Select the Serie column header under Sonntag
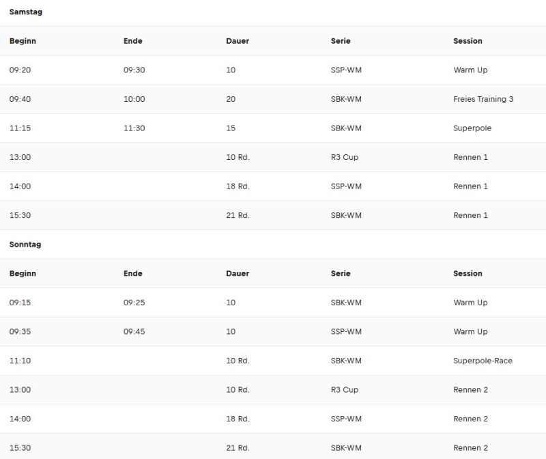546x459 pixels. 341,273
